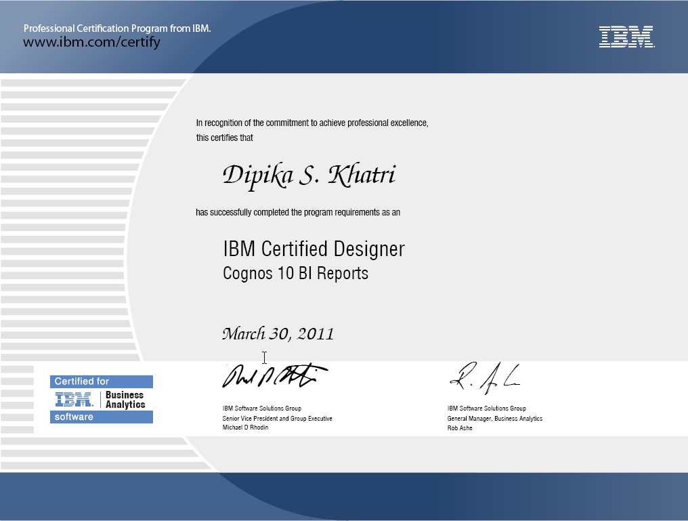Click the www.ibm.com/certify URL text

(x=91, y=42)
